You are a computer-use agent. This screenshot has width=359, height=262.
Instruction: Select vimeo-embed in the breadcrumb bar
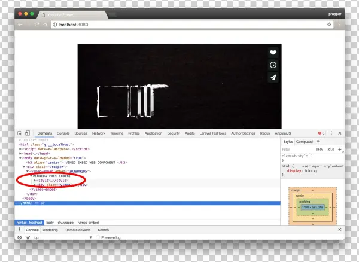(x=88, y=222)
